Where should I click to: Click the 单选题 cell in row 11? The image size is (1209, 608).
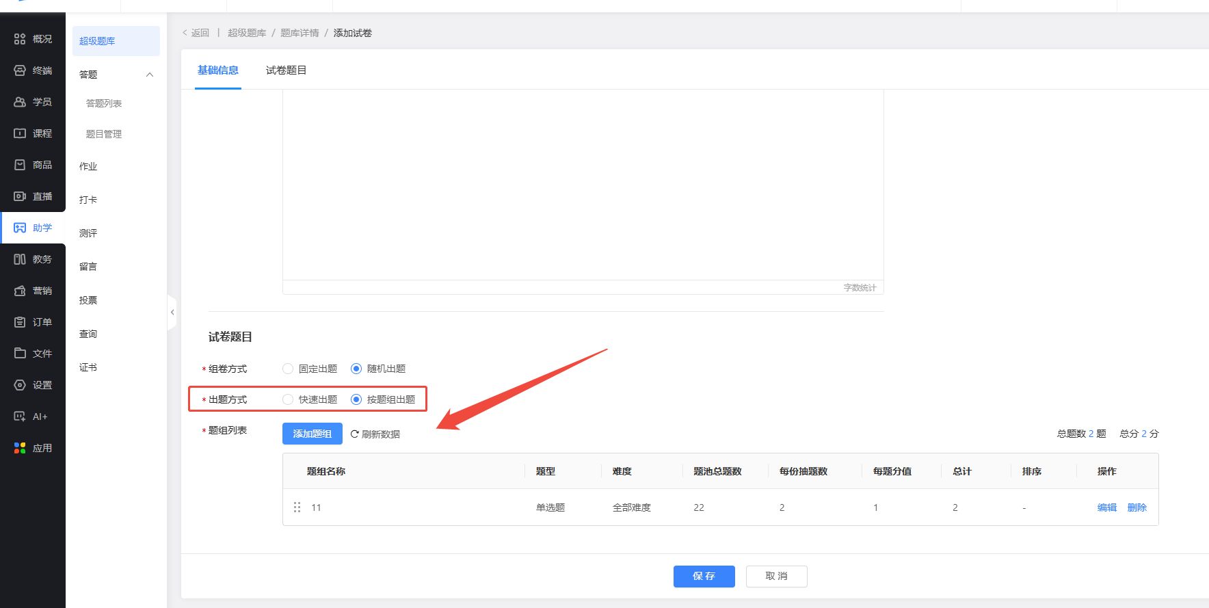pos(550,507)
